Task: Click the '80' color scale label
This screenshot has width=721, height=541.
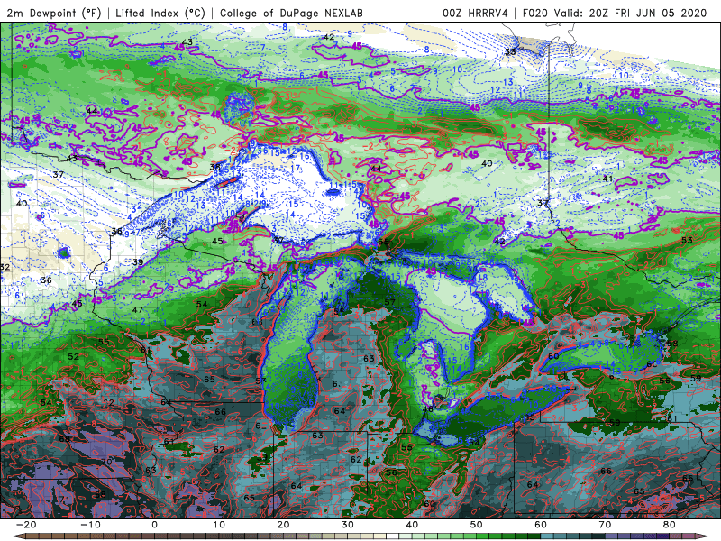Action: [x=670, y=525]
